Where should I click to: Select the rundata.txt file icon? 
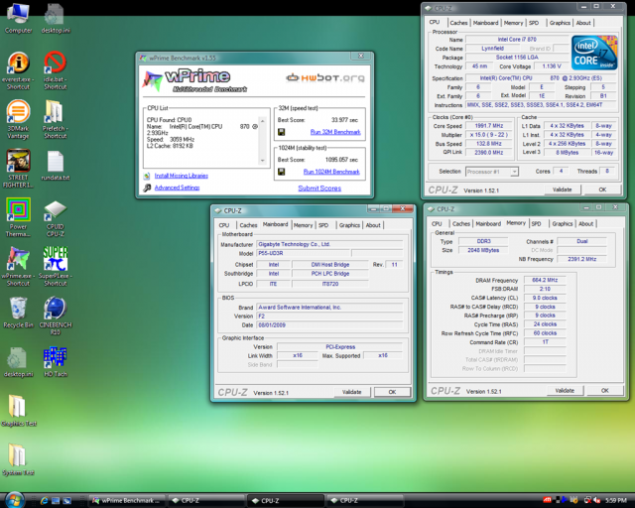click(56, 166)
